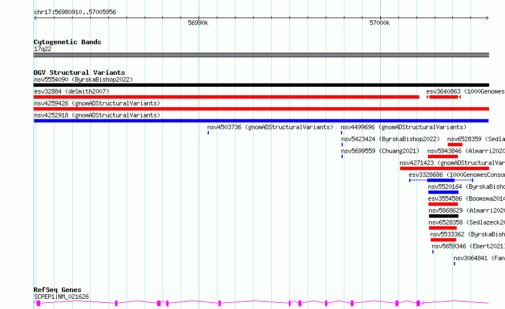
Task: Click the esv3328686 variant label
Action: pos(457,175)
